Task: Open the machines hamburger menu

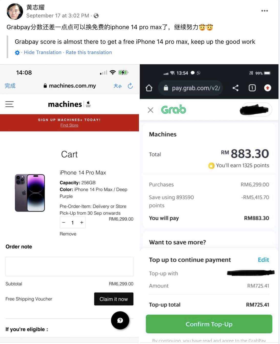Action: [x=9, y=104]
